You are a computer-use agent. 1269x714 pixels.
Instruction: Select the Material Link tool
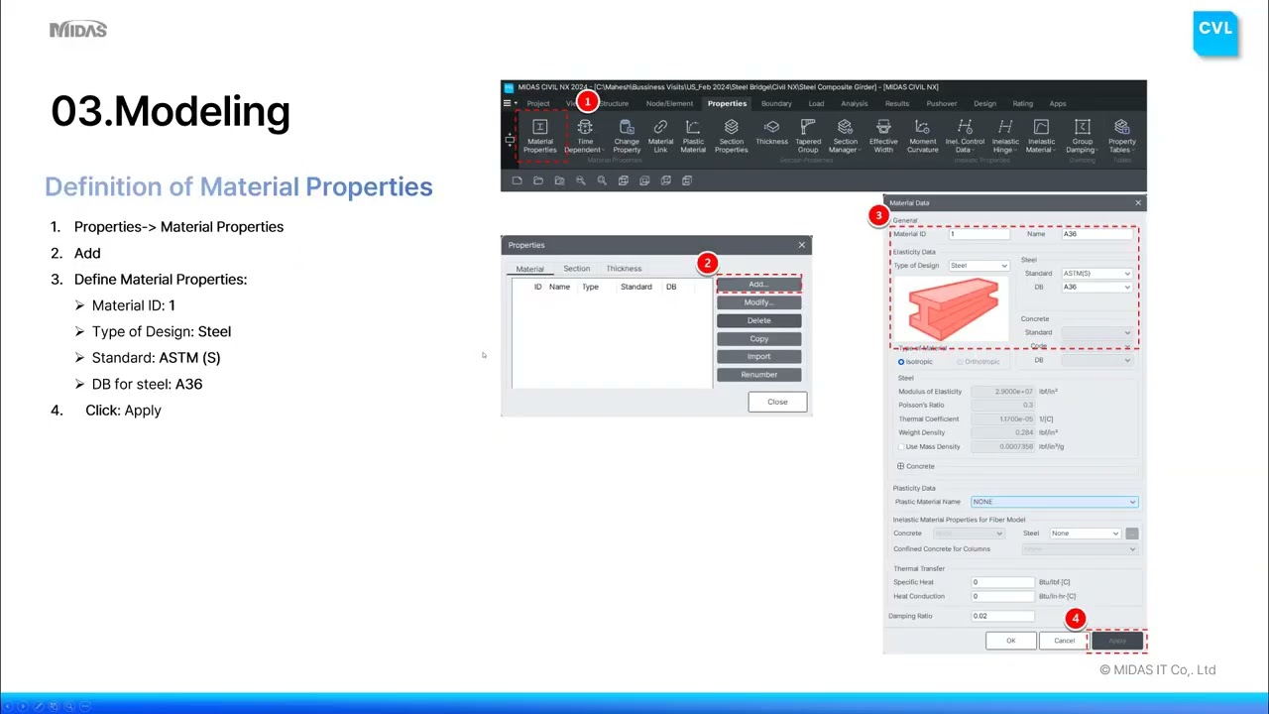(x=660, y=136)
